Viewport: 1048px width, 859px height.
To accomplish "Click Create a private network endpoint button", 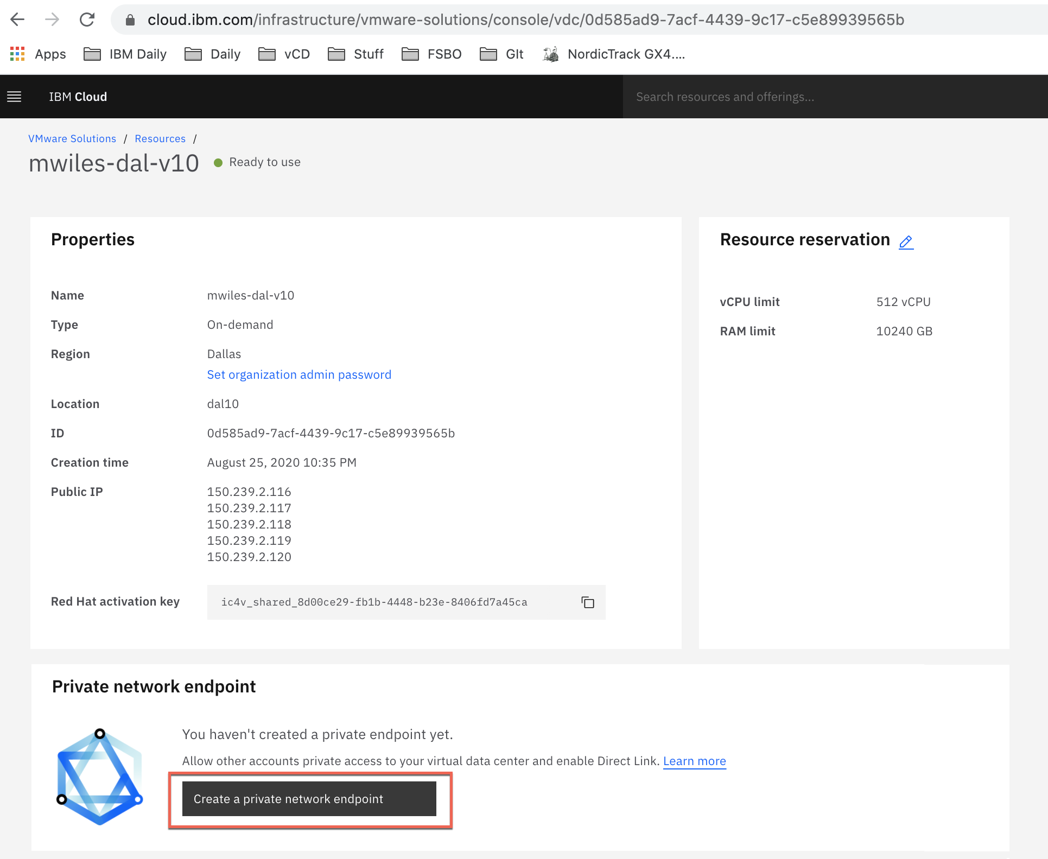I will 309,799.
